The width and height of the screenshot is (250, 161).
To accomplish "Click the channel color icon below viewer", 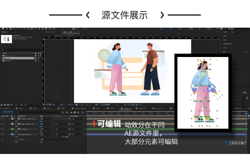I will (82, 105).
